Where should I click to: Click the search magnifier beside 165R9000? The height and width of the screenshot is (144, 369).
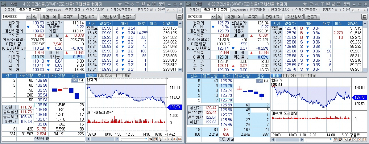[x=34, y=17]
